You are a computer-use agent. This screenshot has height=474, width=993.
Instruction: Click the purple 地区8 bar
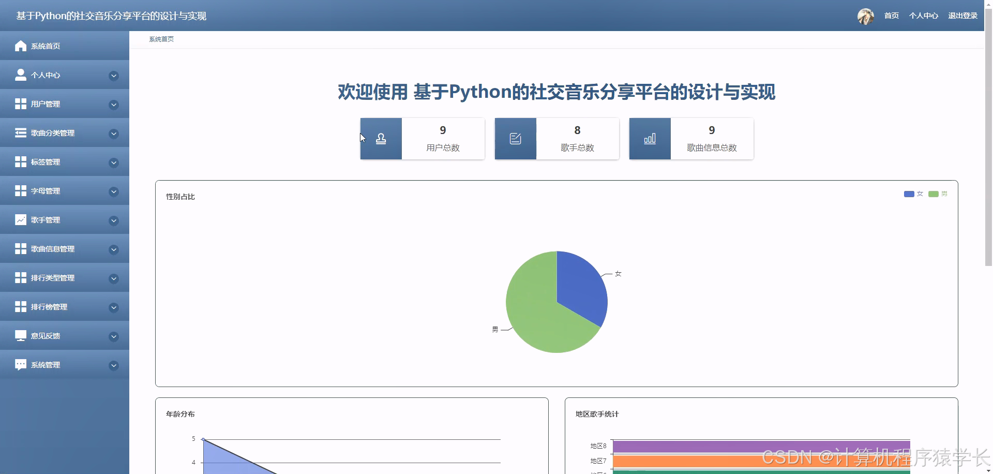[x=761, y=446]
